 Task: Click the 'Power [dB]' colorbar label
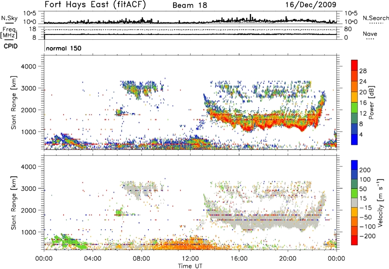click(371, 102)
